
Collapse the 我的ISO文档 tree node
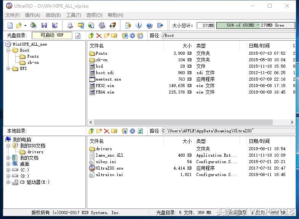click(8, 146)
